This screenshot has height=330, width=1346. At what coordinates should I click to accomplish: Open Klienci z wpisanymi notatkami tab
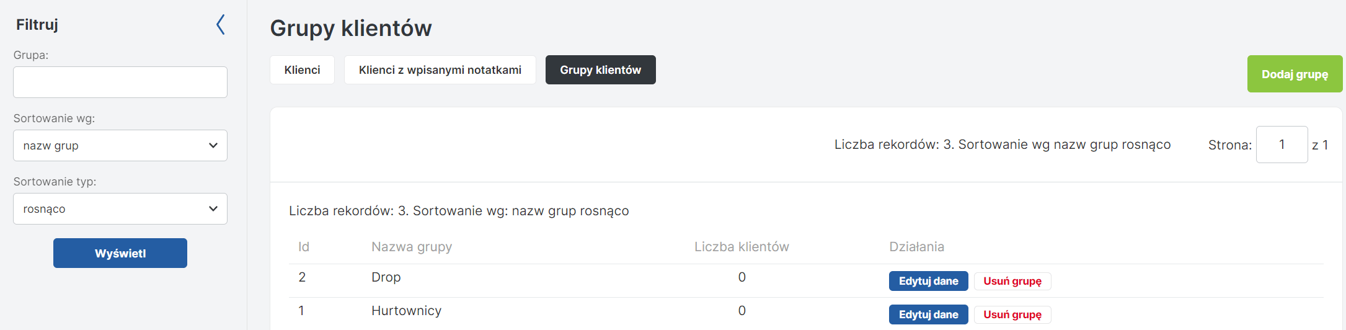tap(440, 70)
